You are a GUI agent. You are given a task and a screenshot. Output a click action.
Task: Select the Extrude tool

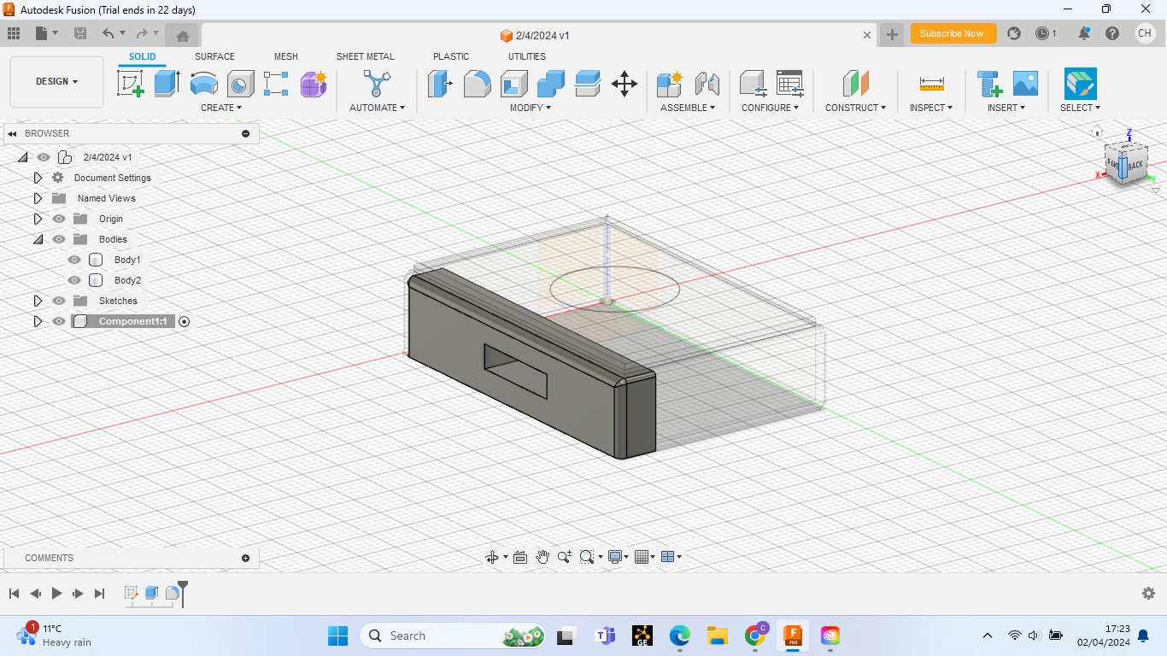[x=167, y=84]
